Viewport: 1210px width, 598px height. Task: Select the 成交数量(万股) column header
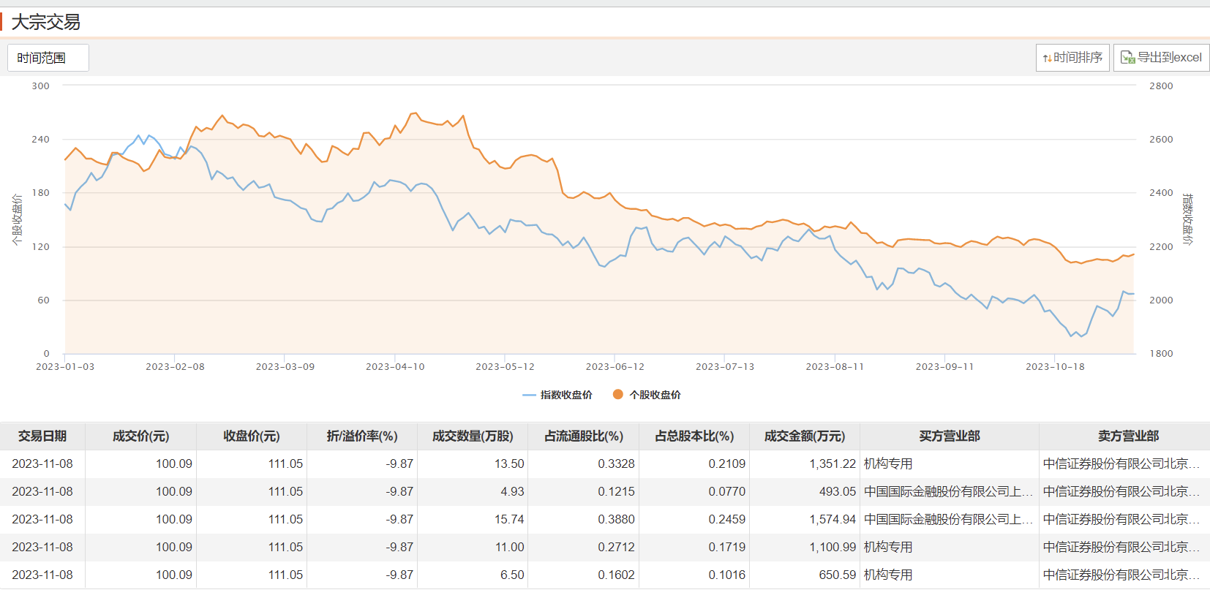point(473,436)
